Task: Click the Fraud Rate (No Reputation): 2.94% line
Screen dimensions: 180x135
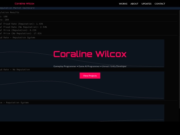Action: coord(23,27)
